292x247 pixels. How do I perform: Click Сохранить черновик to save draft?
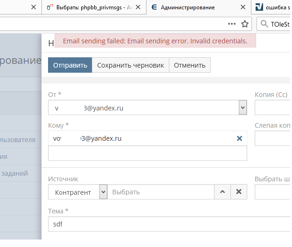130,65
